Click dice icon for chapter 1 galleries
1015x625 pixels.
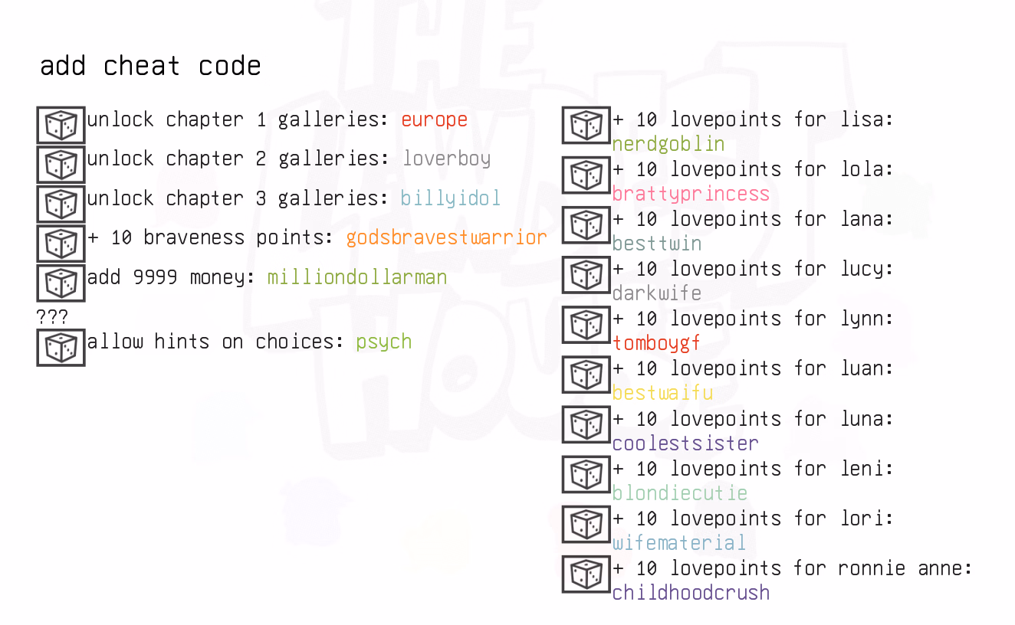[61, 125]
